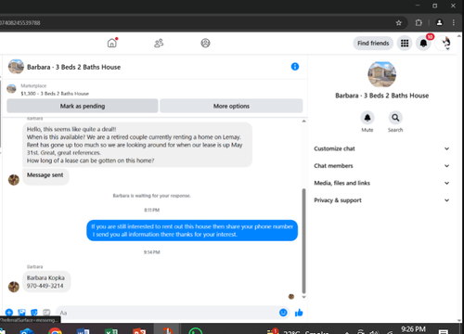The image size is (464, 334).
Task: Open the Chrome profile icon
Action: tap(439, 22)
